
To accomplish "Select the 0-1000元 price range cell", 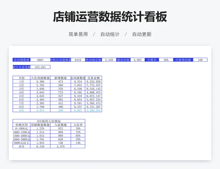I will [x=22, y=128].
